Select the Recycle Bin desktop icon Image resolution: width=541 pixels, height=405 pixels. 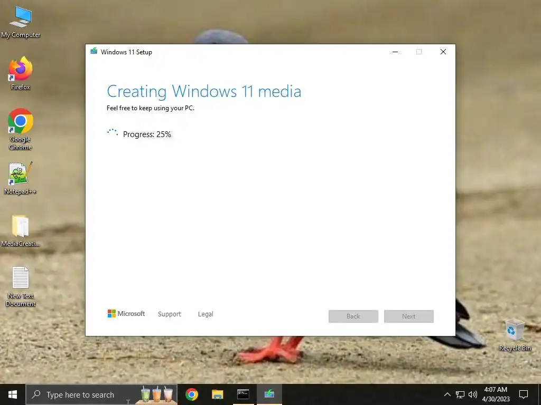pyautogui.click(x=515, y=335)
